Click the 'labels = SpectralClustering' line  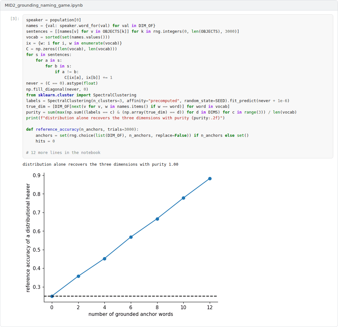[158, 101]
